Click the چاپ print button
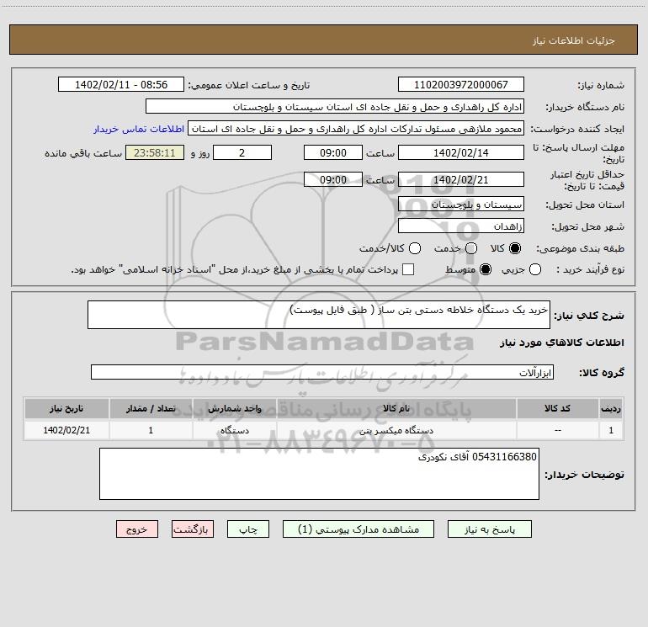648x627 pixels. (x=248, y=529)
